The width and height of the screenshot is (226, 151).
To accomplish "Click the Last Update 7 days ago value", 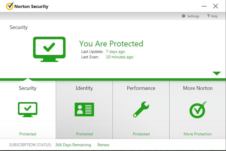I will (x=115, y=51).
